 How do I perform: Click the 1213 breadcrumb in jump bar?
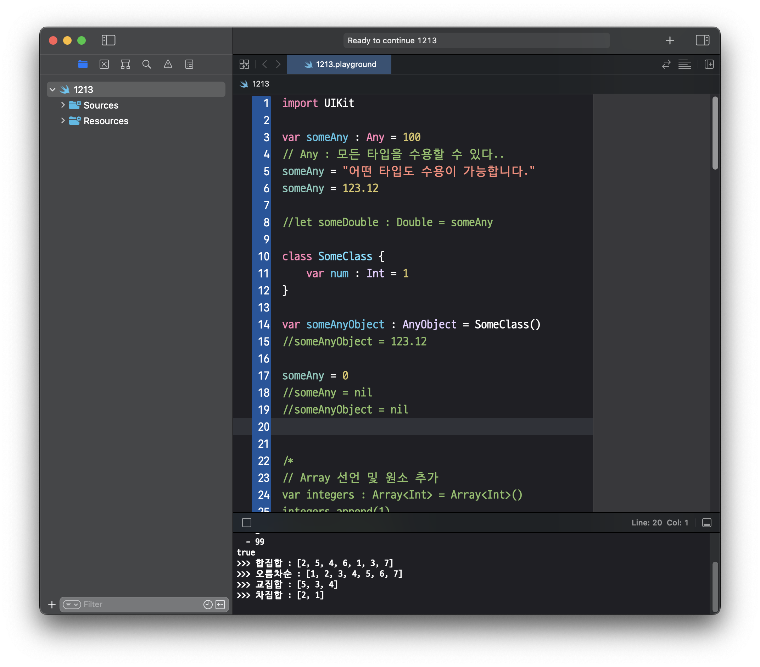(255, 84)
